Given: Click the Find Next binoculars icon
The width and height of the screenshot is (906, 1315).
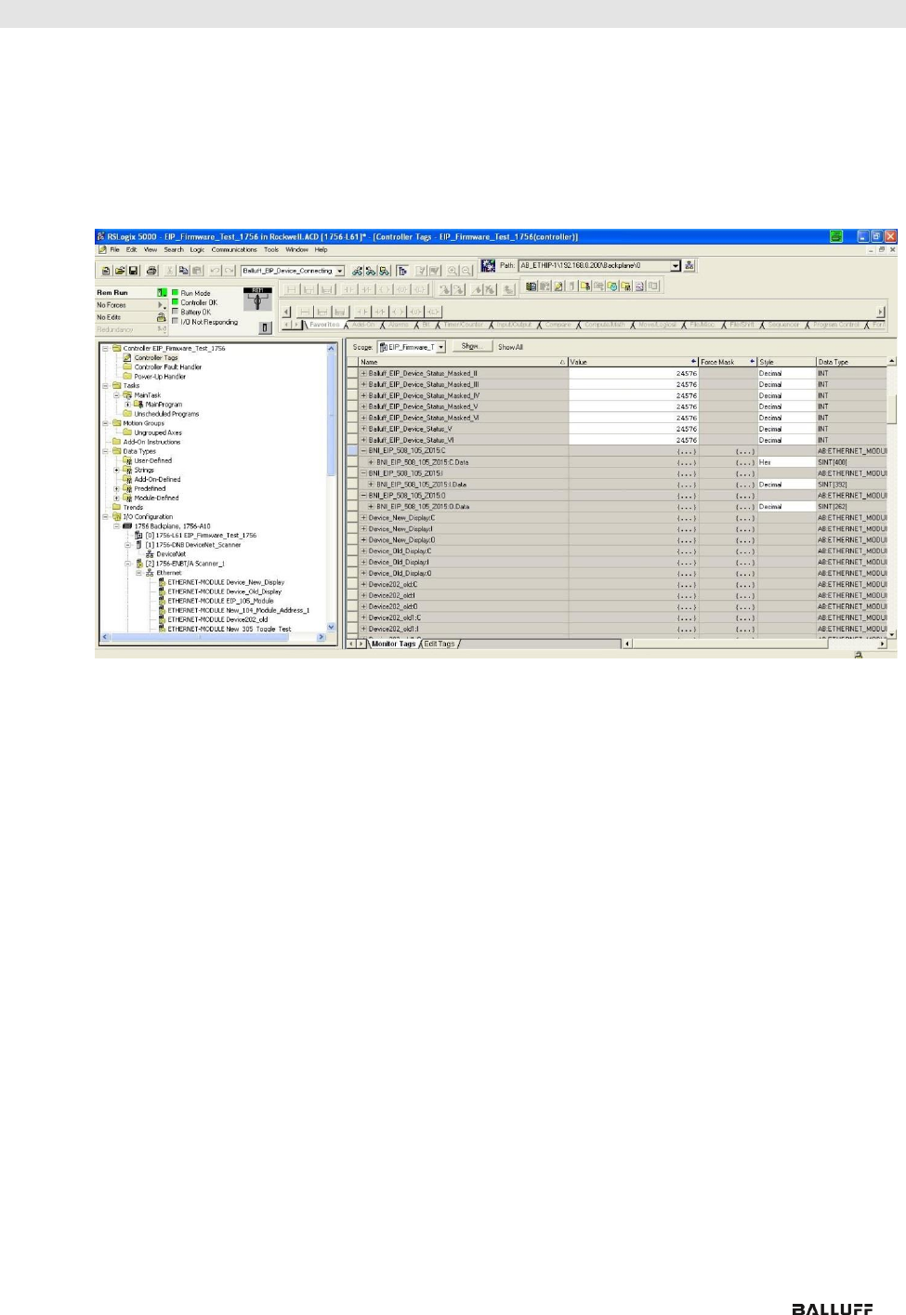Looking at the screenshot, I should (370, 271).
